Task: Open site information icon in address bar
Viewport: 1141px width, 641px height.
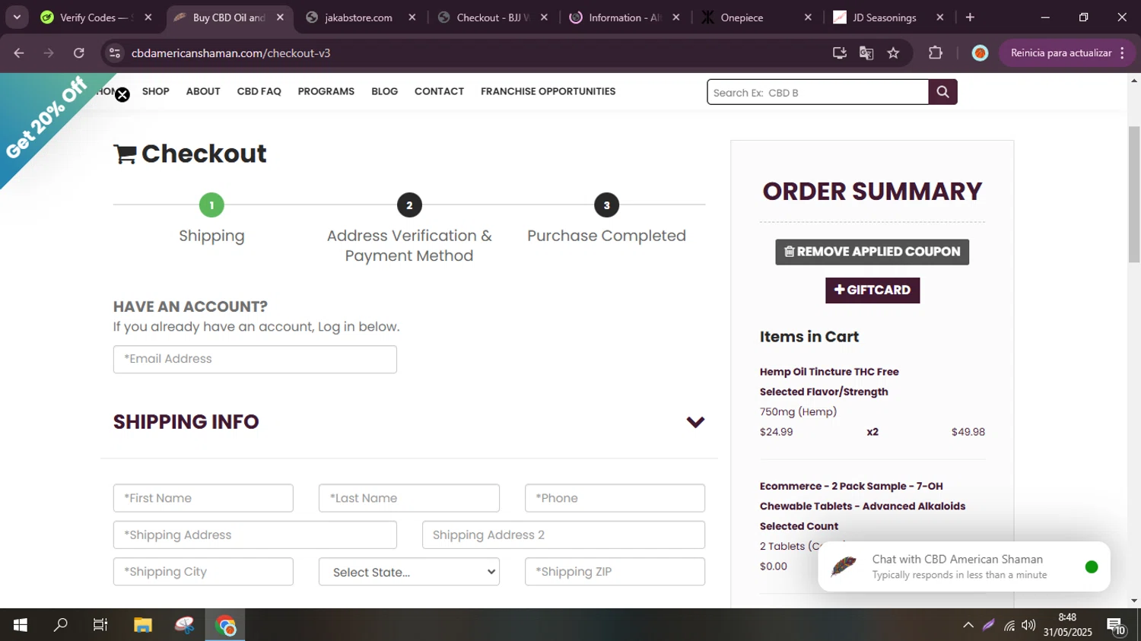Action: (115, 53)
